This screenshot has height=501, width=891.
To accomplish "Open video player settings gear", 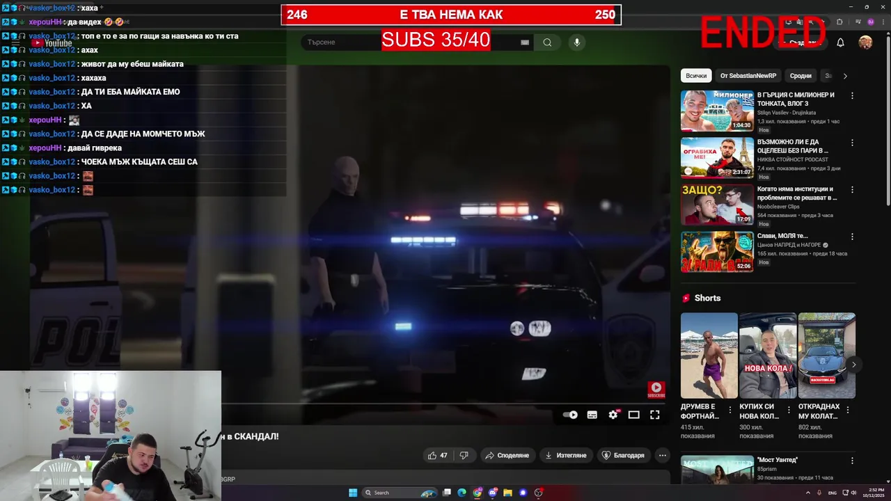I will coord(613,415).
